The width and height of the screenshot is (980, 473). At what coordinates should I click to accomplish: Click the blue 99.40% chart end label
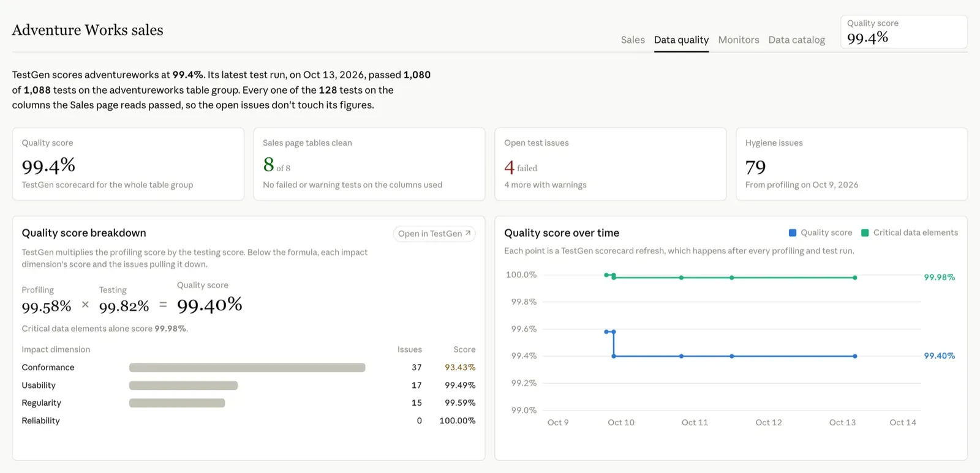coord(940,356)
